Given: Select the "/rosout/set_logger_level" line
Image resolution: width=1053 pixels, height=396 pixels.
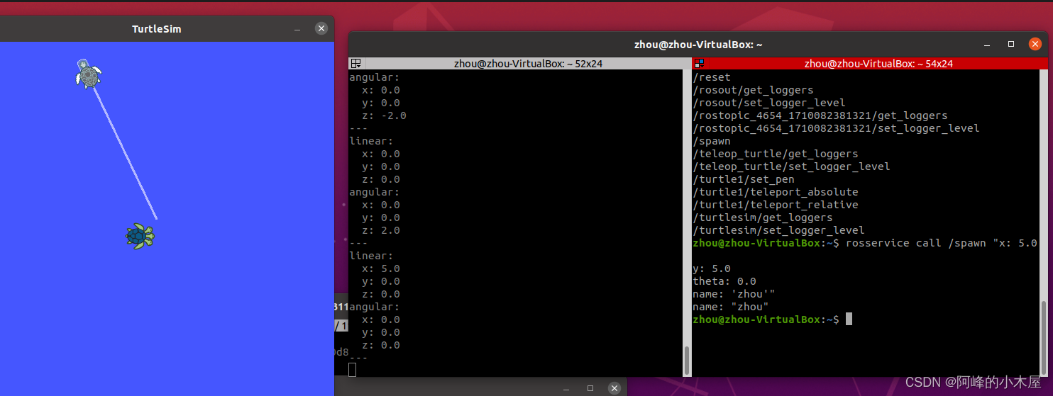Looking at the screenshot, I should (x=769, y=103).
